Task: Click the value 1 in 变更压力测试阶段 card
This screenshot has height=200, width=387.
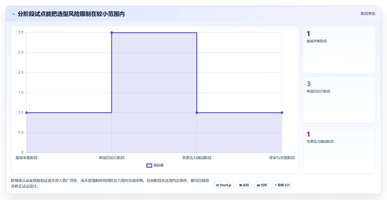Action: (308, 134)
